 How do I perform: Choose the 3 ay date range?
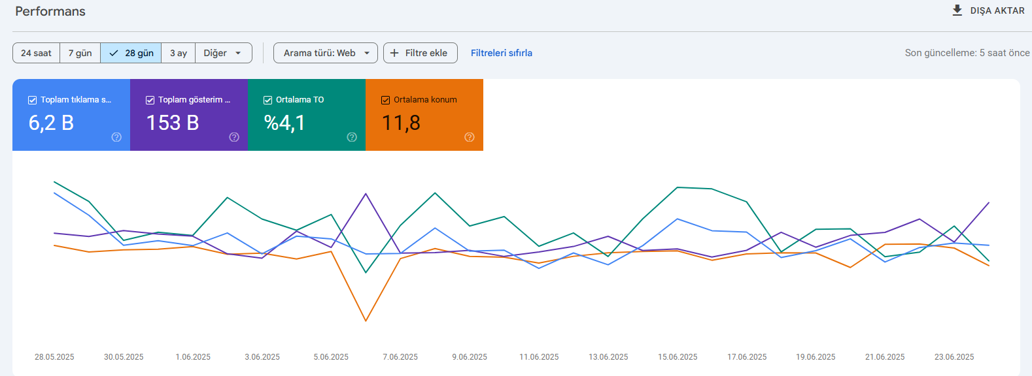point(179,53)
